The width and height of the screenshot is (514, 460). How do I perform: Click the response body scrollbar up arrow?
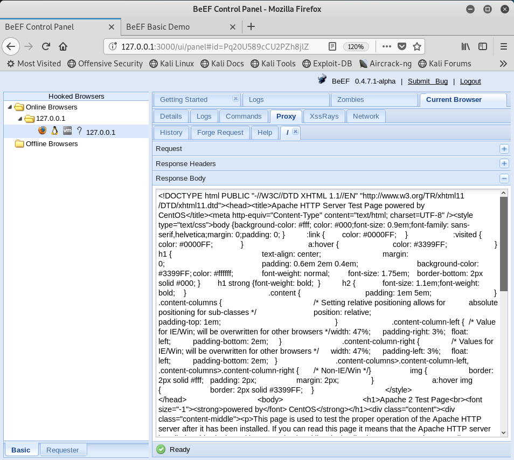tap(504, 194)
